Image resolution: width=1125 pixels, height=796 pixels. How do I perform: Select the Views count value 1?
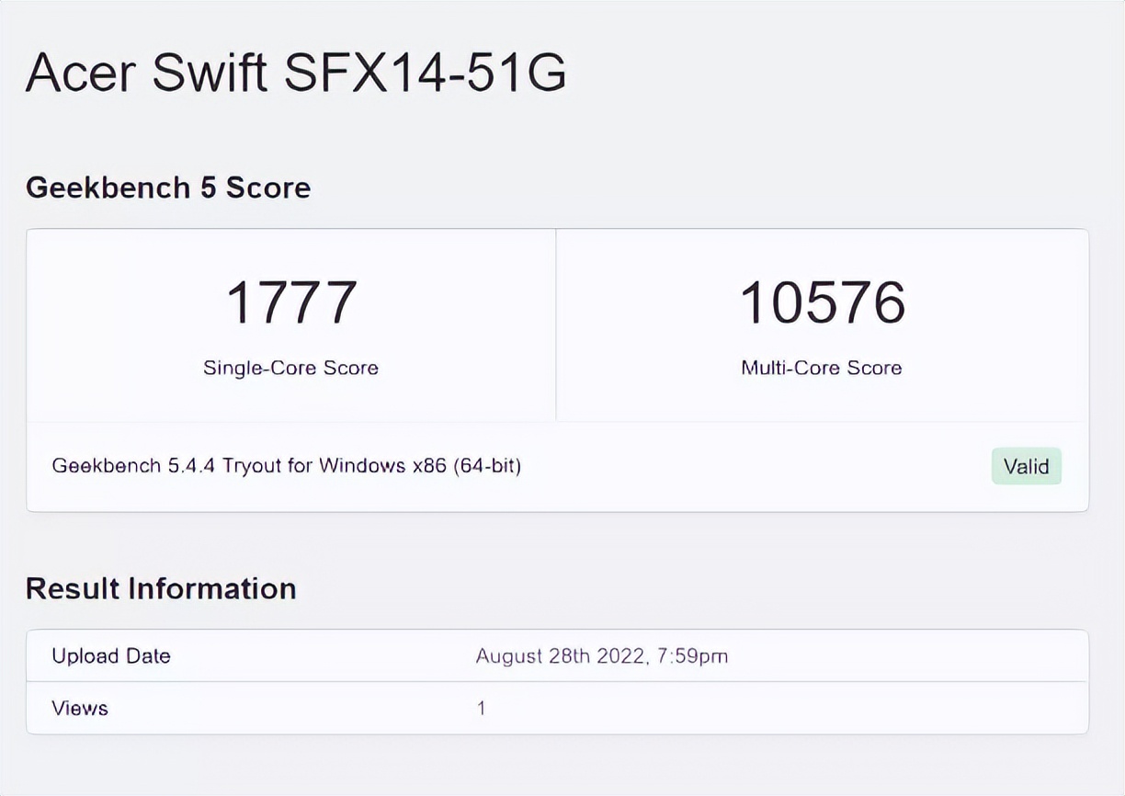coord(481,708)
